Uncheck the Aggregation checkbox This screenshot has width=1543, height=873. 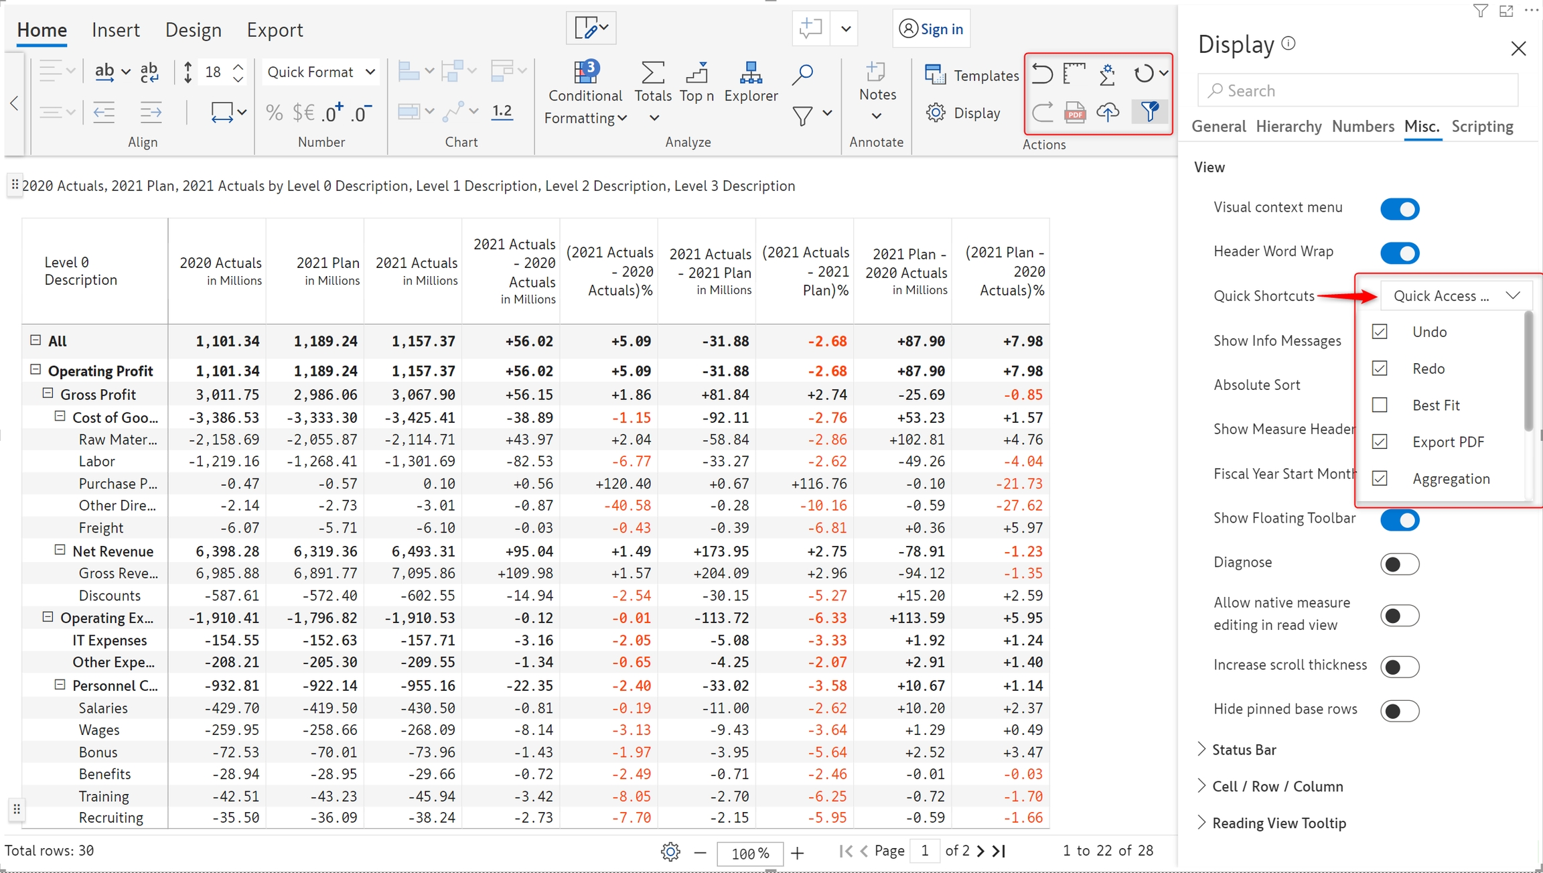(x=1380, y=478)
